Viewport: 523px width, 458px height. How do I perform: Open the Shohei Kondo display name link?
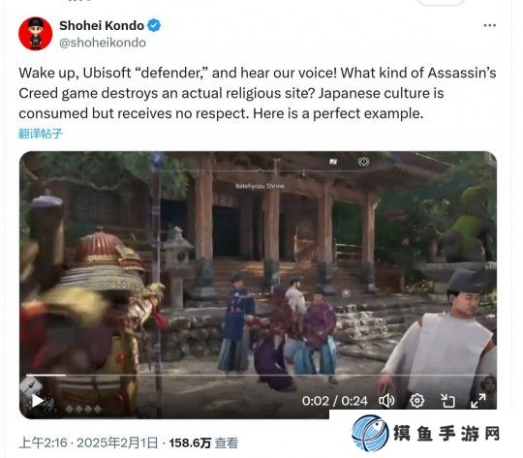(102, 25)
